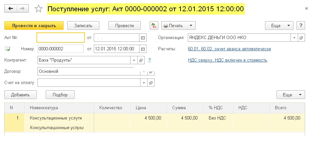This screenshot has width=316, height=142.
Task: Focus the Счет на оплату field
Action: (x=89, y=83)
